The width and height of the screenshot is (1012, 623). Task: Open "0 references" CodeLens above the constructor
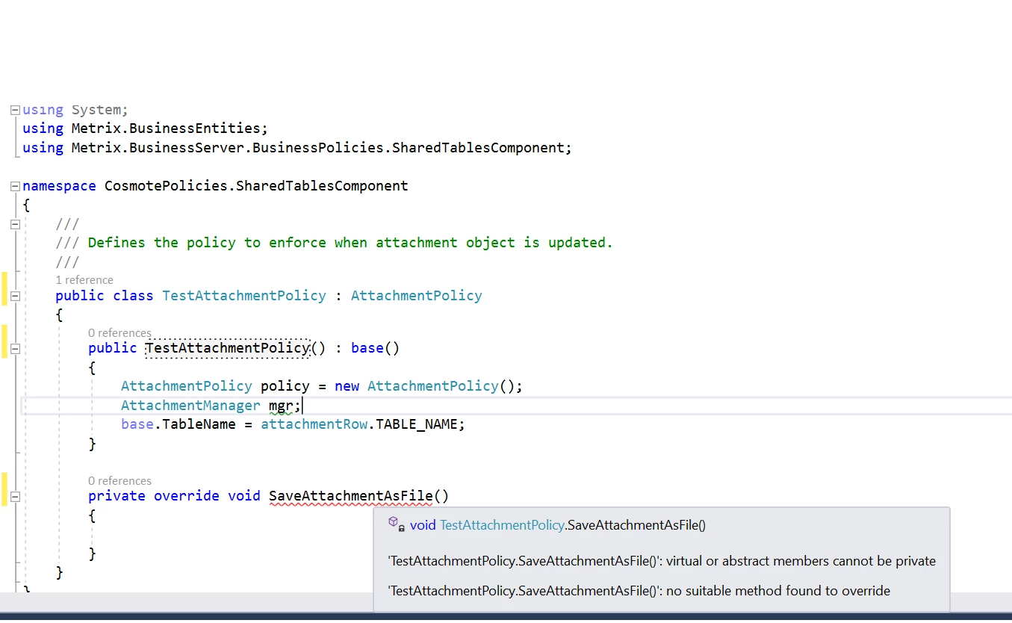pyautogui.click(x=119, y=333)
